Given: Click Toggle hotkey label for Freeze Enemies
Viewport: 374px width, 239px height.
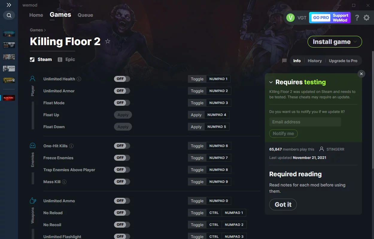Looking at the screenshot, I should pyautogui.click(x=197, y=158).
